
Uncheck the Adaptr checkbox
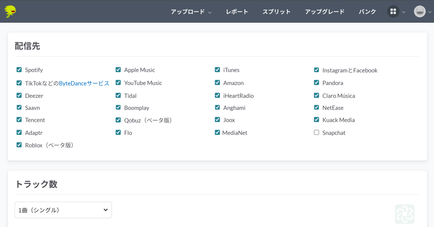pos(19,132)
